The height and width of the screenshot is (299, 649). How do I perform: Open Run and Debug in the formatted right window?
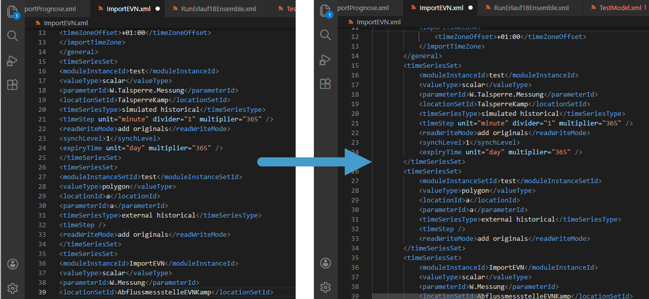click(326, 60)
